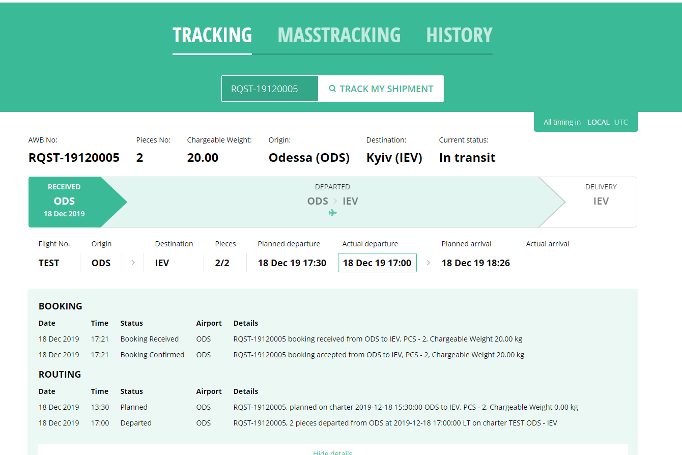Click the Departed routing status row

[136, 423]
